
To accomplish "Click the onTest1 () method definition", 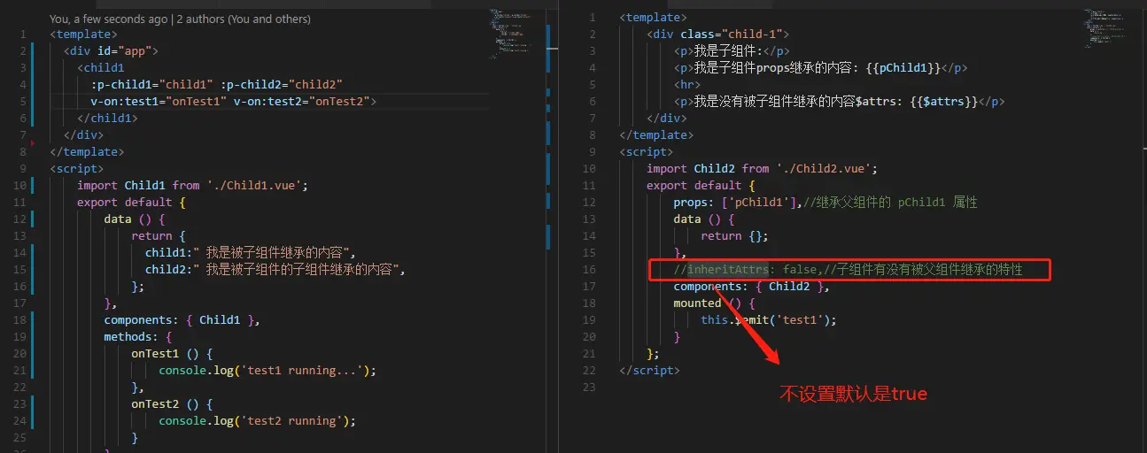I will 172,354.
